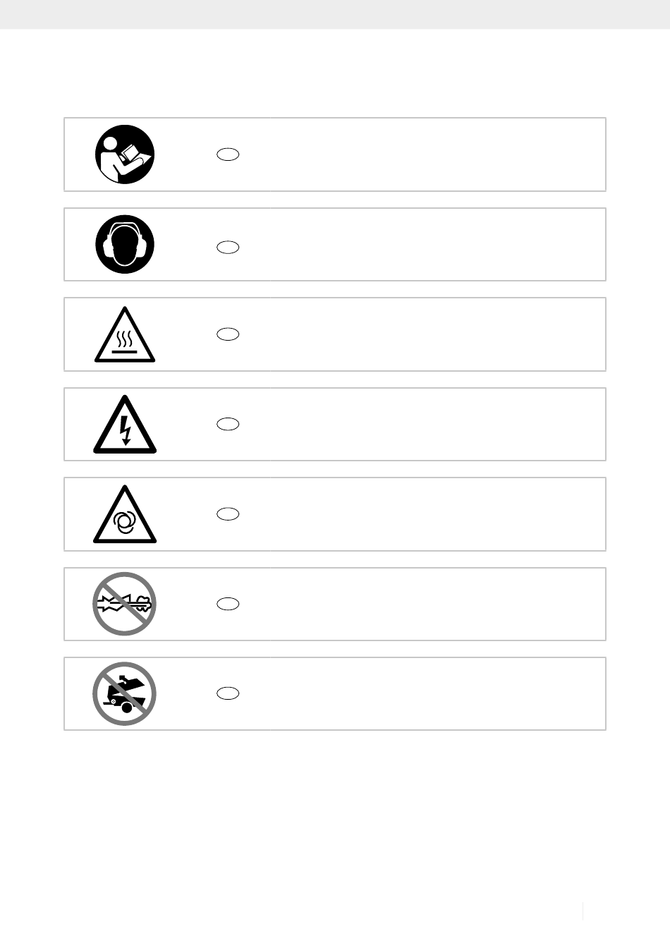Viewport: 670px width, 948px height.
Task: Click the electrical voltage warning triangle
Action: tap(125, 427)
